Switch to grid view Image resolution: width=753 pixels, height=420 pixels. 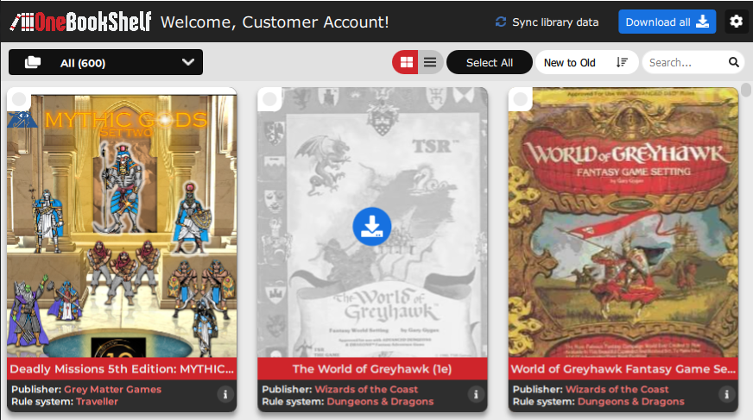coord(405,62)
